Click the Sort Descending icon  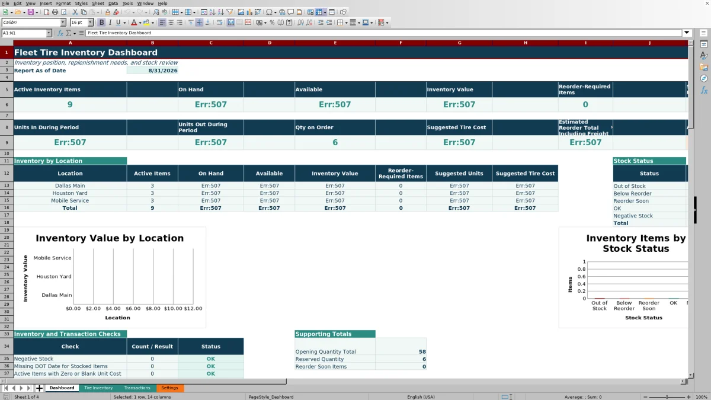[220, 12]
